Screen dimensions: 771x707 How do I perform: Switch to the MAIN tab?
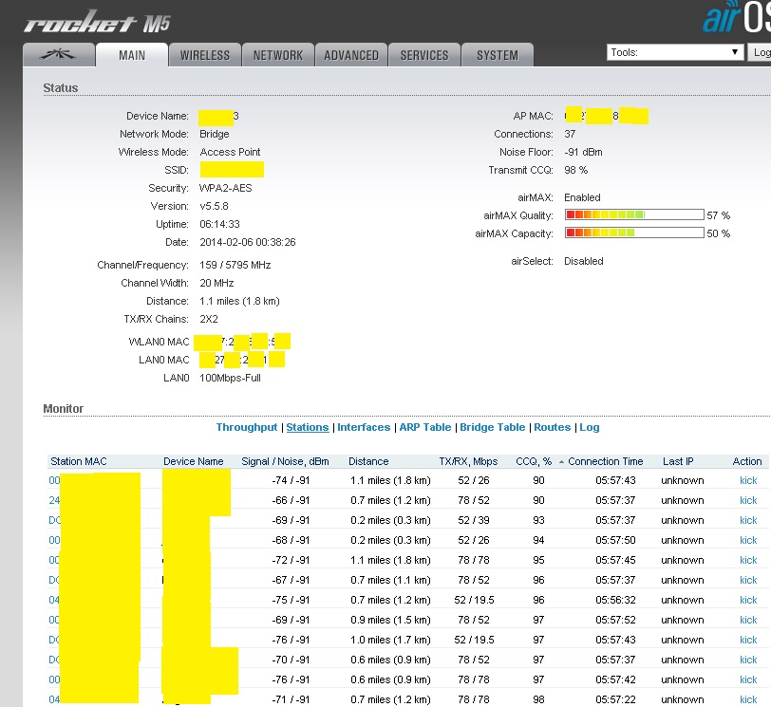pyautogui.click(x=132, y=55)
